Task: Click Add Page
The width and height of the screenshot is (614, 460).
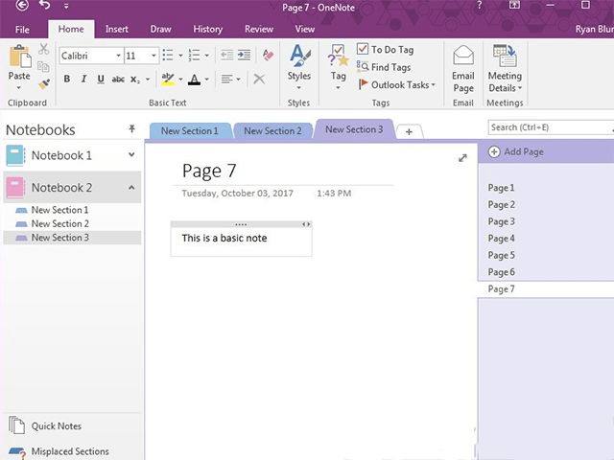Action: tap(516, 151)
